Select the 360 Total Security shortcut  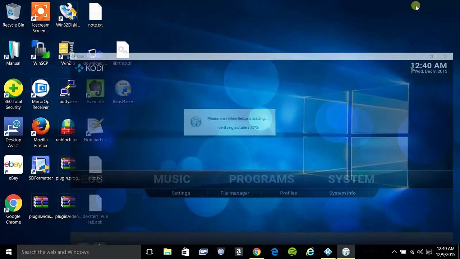click(13, 95)
